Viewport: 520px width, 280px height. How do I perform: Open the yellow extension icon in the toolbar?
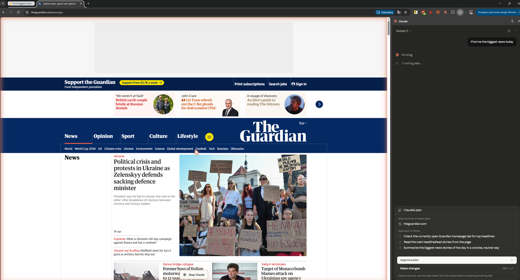(416, 12)
